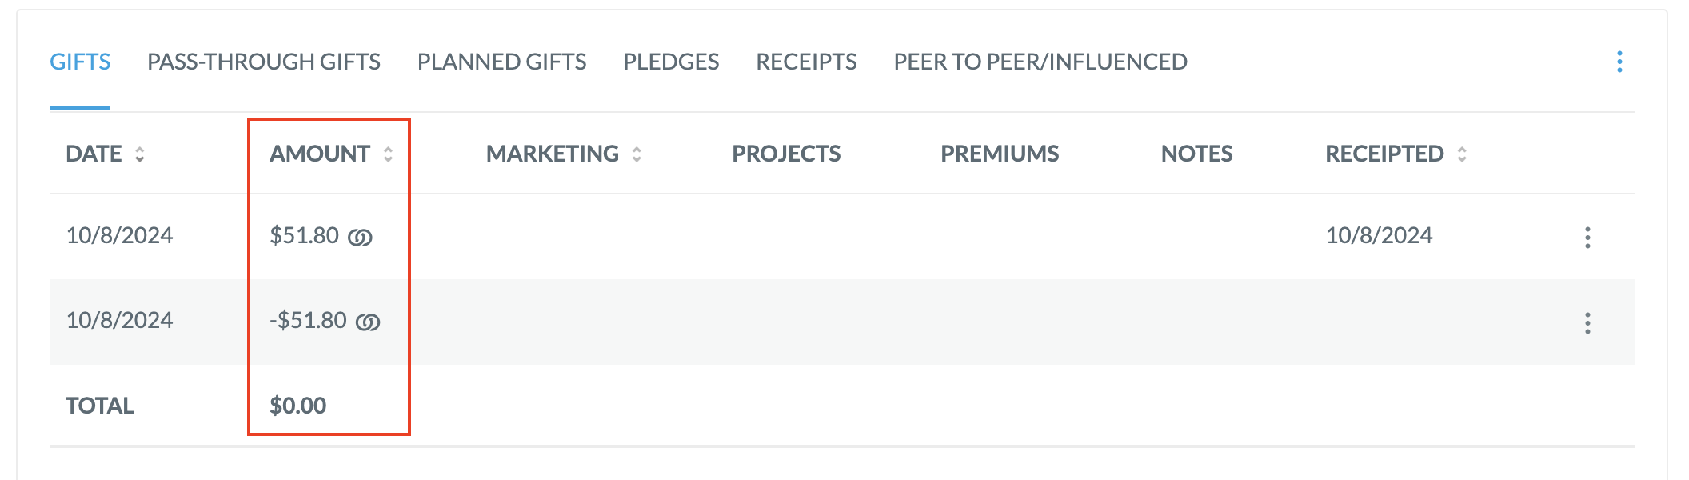This screenshot has height=480, width=1689.
Task: Open the Planned Gifts tab
Action: pos(501,62)
